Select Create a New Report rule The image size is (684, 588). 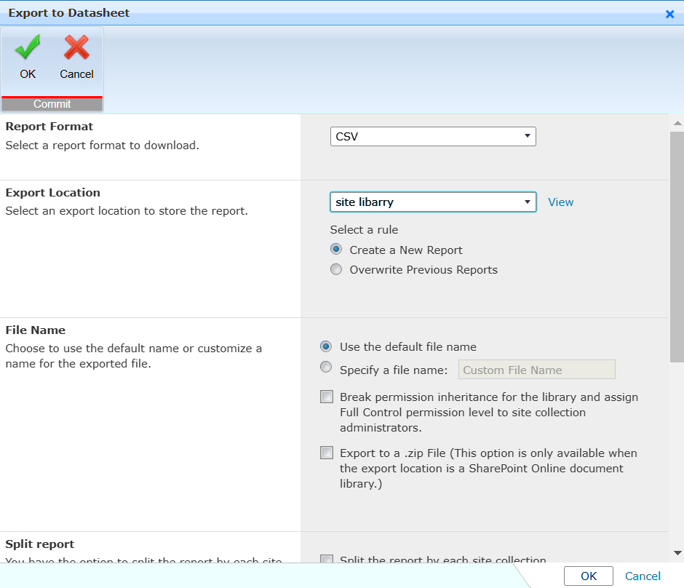(336, 249)
